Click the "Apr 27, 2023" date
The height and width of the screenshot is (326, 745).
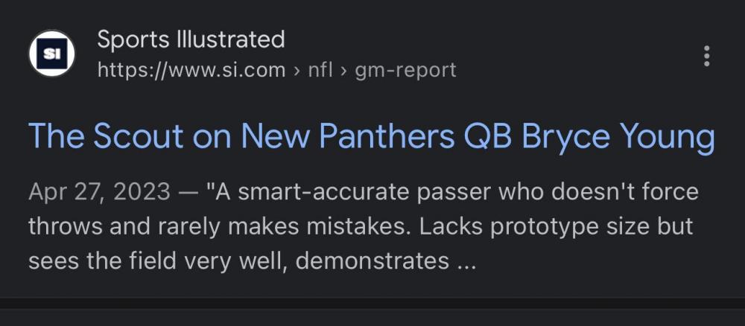coord(99,192)
